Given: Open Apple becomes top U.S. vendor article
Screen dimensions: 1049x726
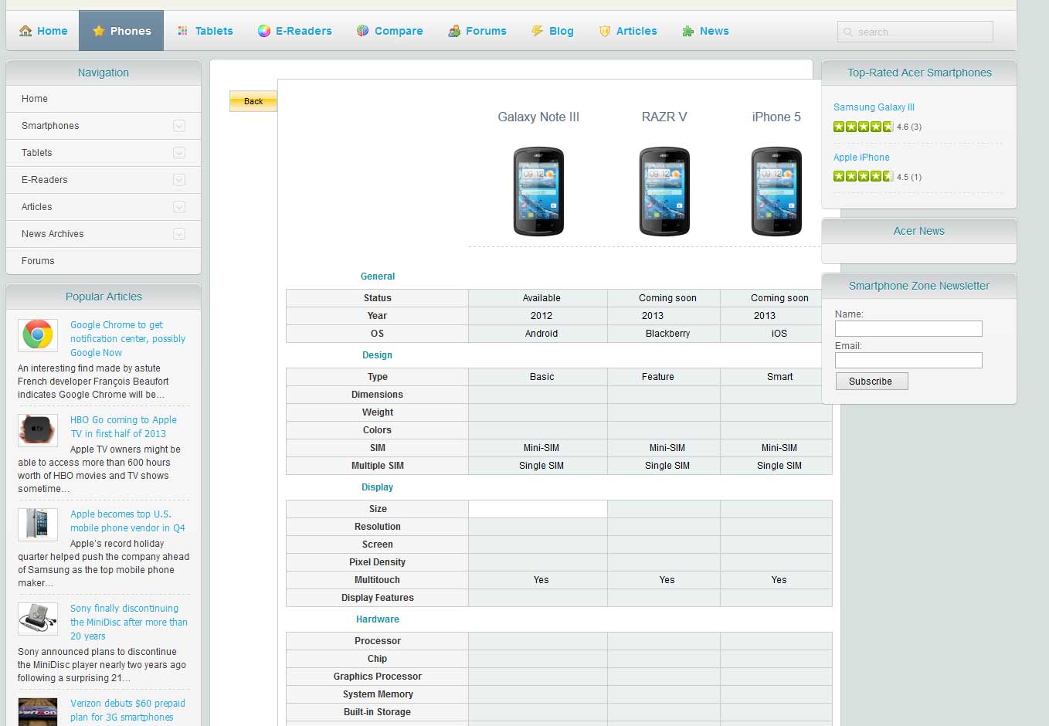Looking at the screenshot, I should click(127, 521).
